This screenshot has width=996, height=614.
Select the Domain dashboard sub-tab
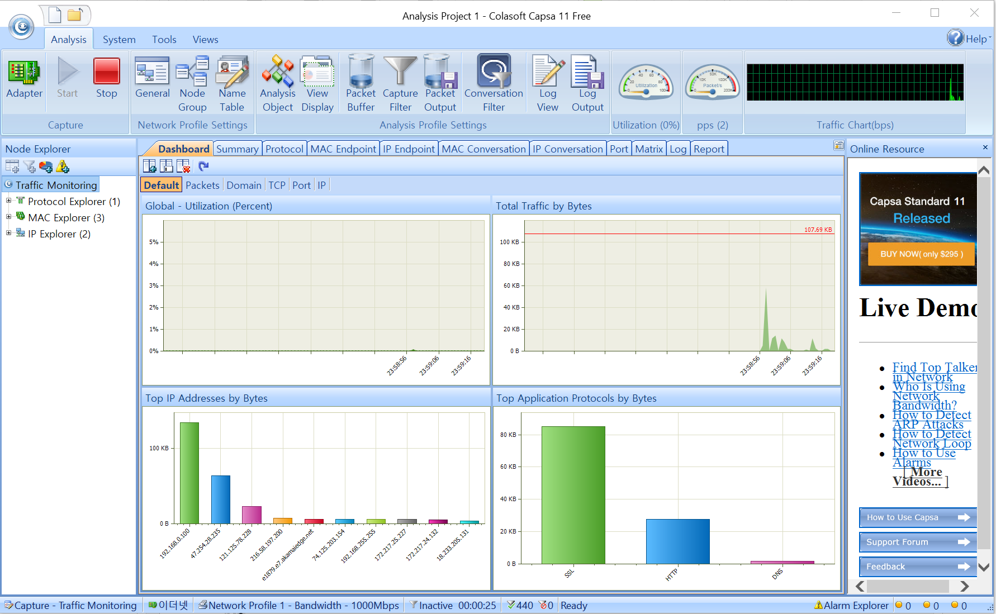pos(244,185)
